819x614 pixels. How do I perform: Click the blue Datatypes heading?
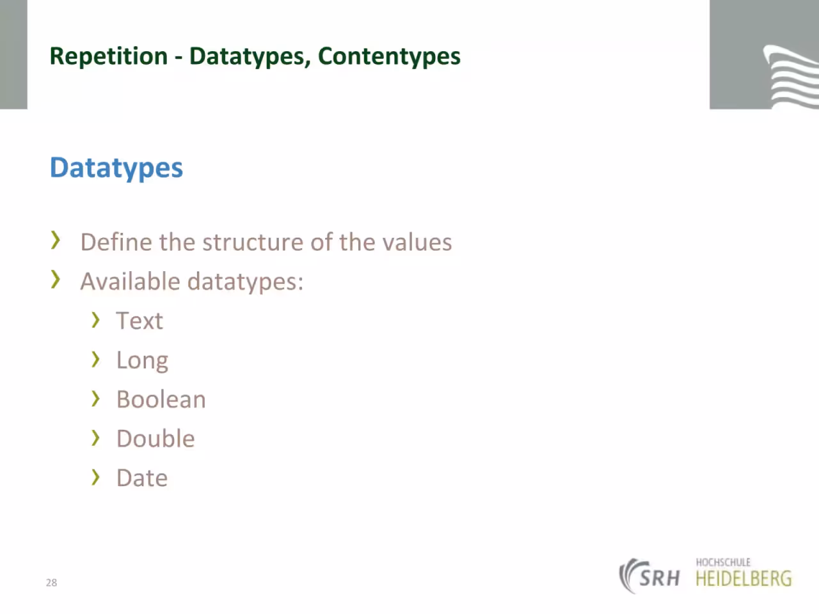[116, 168]
